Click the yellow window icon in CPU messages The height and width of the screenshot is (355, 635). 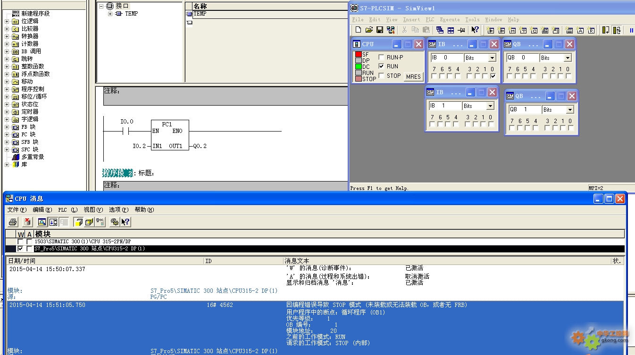click(78, 222)
